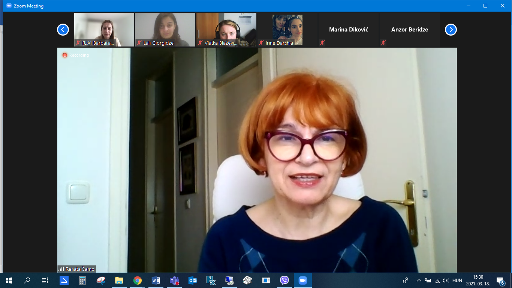
Task: Click the signal bars beside Renata Šamo
Action: [61, 269]
